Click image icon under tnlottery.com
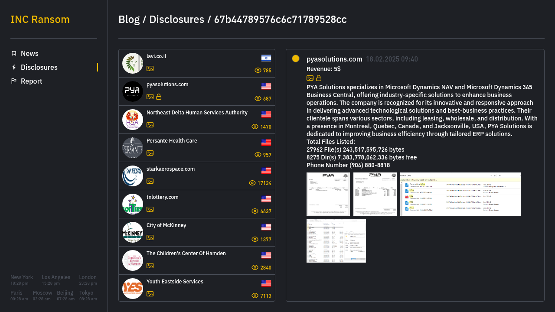 click(x=150, y=209)
